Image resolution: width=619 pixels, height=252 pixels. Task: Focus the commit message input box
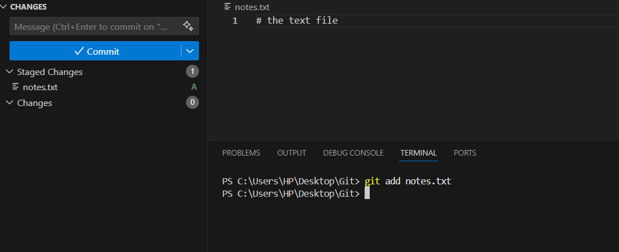(93, 26)
